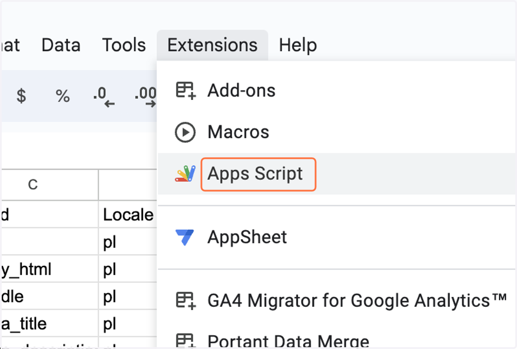Click the colorful Apps Script icon
Image resolution: width=517 pixels, height=349 pixels.
[185, 174]
